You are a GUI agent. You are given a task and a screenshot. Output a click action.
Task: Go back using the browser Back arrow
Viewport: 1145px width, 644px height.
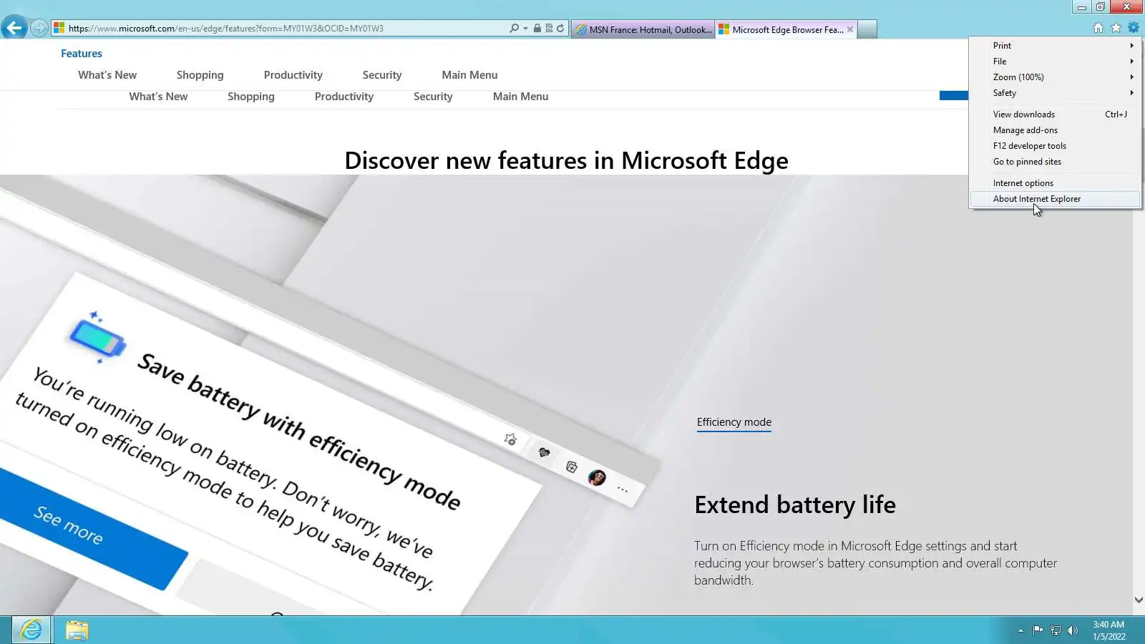pos(14,28)
